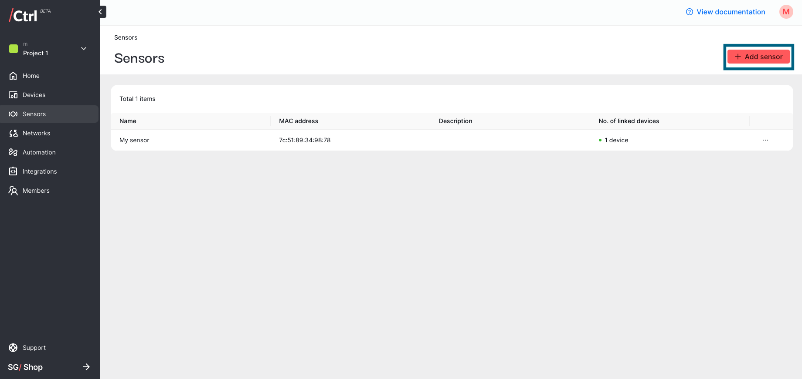Image resolution: width=802 pixels, height=379 pixels.
Task: Click the 1 device linked status
Action: tap(614, 140)
